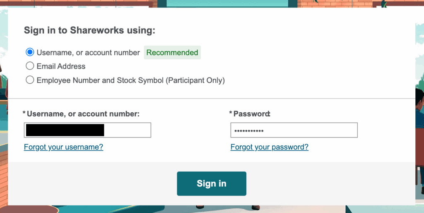Click the green Recommended badge

pyautogui.click(x=172, y=53)
